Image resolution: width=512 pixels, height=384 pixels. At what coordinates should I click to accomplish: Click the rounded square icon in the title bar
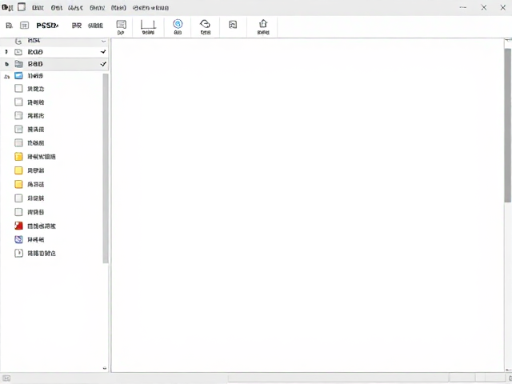coord(22,7)
